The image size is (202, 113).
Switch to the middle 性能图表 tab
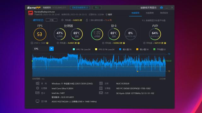coord(150,13)
